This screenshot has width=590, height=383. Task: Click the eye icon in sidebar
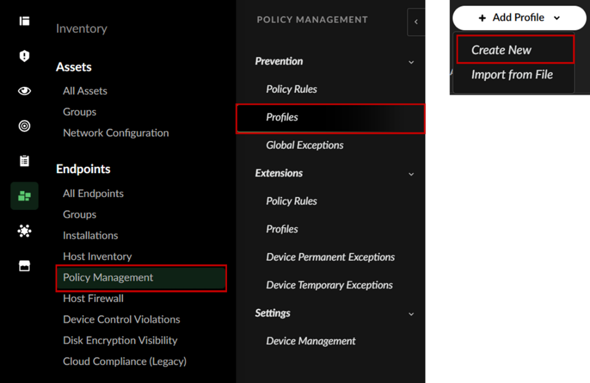click(24, 91)
